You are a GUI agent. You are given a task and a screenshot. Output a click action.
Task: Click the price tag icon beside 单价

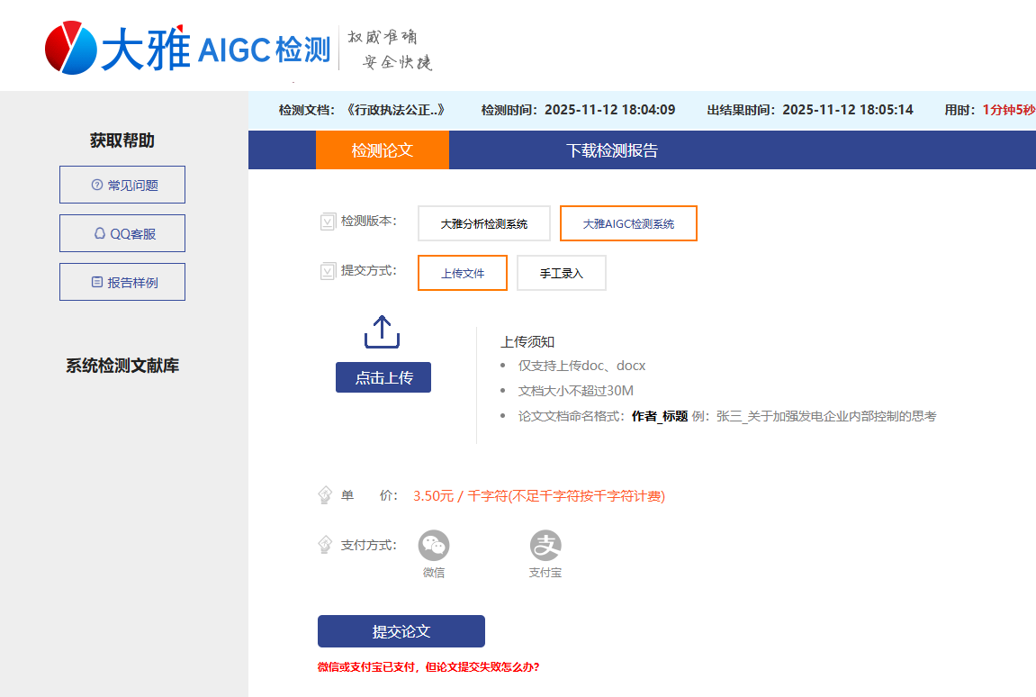point(326,494)
